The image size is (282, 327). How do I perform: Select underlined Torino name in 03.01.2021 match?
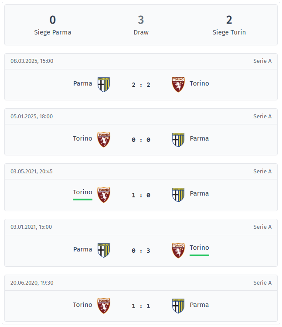(199, 248)
